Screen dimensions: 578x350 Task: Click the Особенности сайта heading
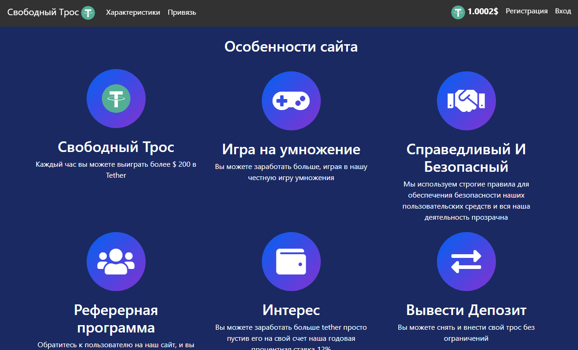pyautogui.click(x=291, y=47)
